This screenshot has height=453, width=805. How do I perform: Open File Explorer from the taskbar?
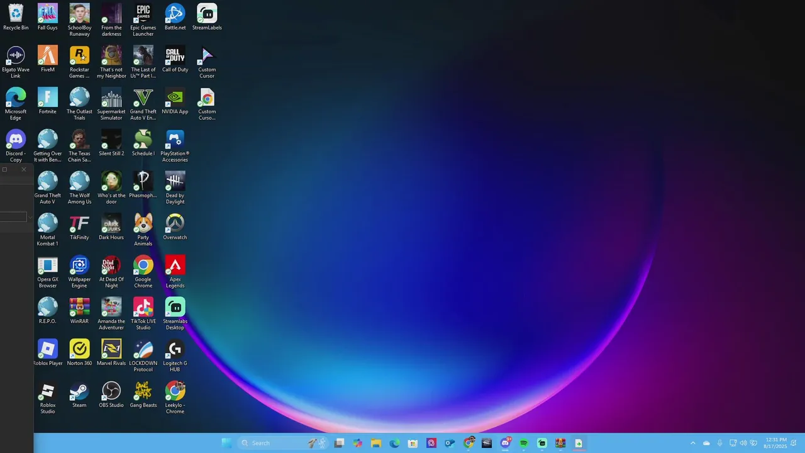pos(376,443)
